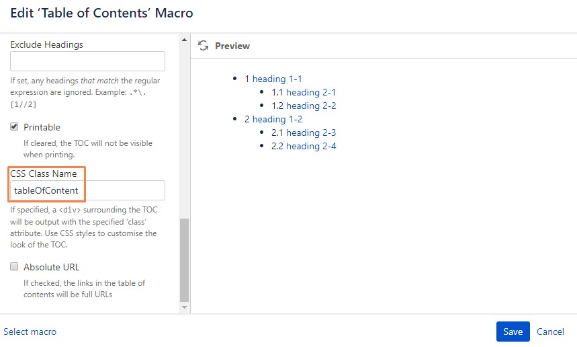Save the macro settings
577x347 pixels.
(513, 332)
